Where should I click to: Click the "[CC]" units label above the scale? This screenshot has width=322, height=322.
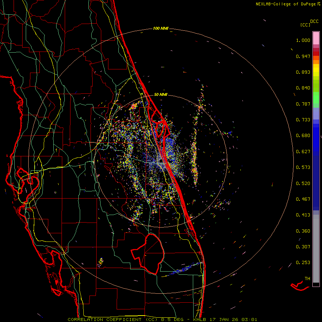coord(306,25)
